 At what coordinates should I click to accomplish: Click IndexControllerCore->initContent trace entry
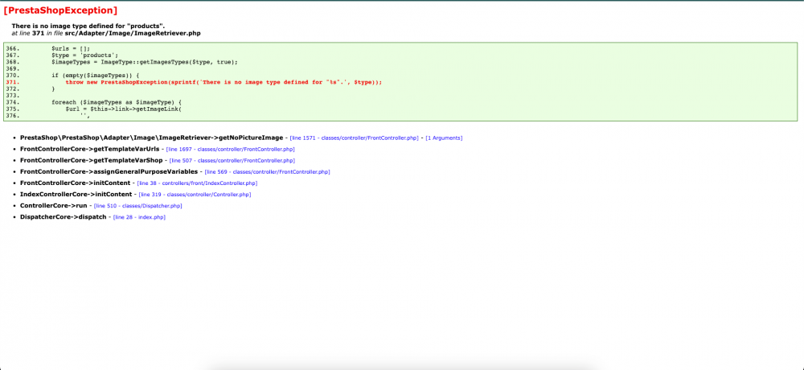76,194
